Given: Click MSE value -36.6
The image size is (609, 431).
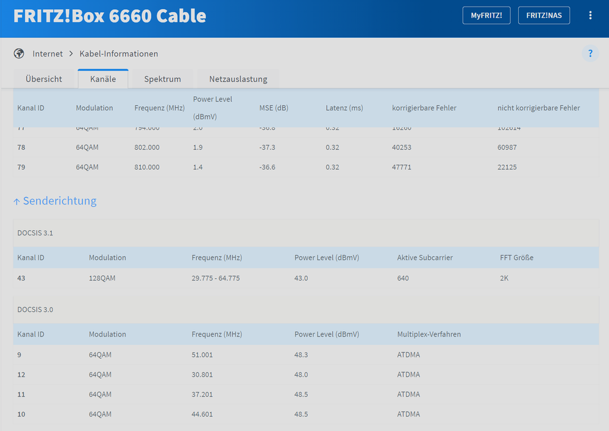Looking at the screenshot, I should coord(267,167).
